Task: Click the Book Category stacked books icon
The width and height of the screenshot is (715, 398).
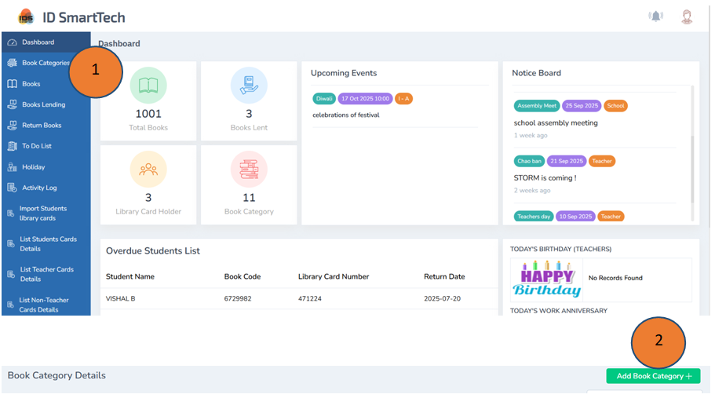Action: [x=249, y=170]
